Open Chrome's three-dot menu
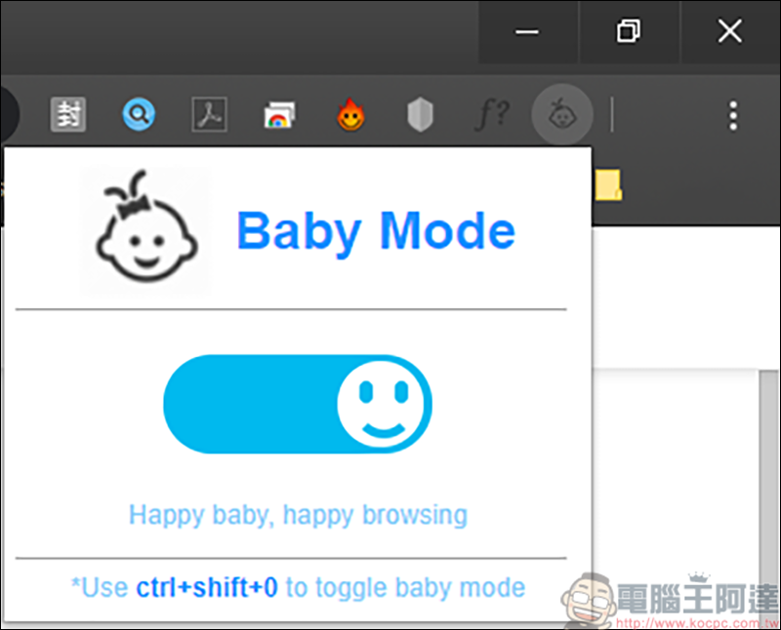Image resolution: width=781 pixels, height=630 pixels. (733, 116)
